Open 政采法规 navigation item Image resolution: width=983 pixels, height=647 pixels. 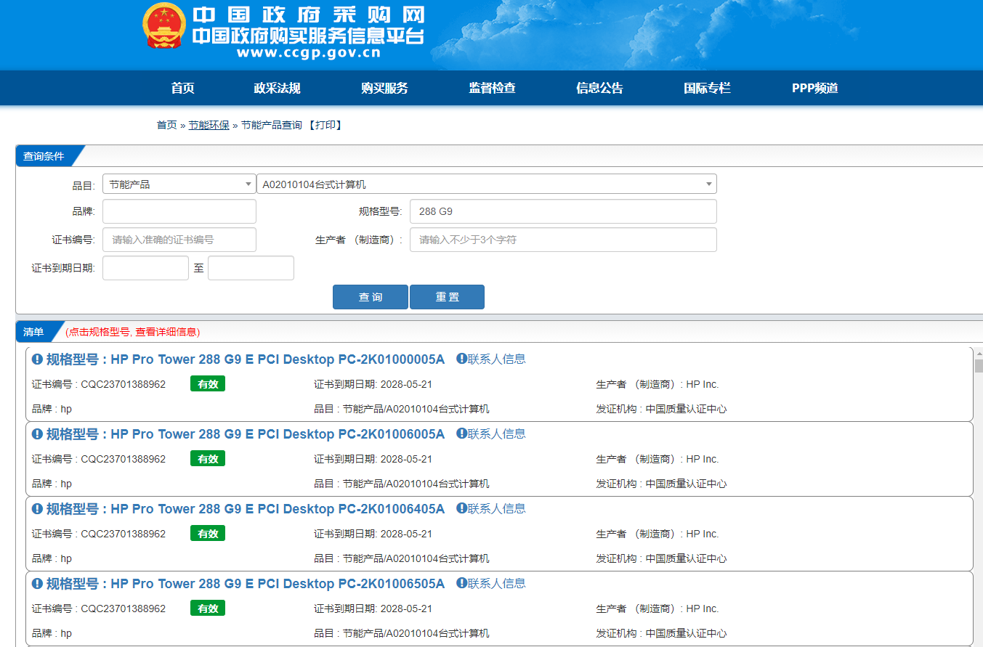[277, 89]
